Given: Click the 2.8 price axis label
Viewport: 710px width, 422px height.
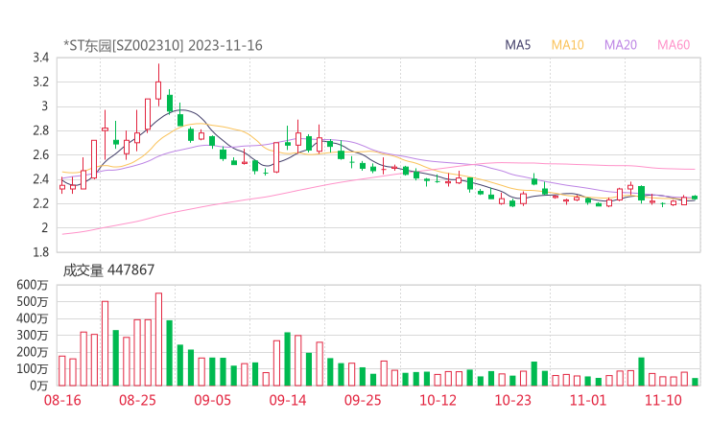Looking at the screenshot, I should (x=40, y=130).
